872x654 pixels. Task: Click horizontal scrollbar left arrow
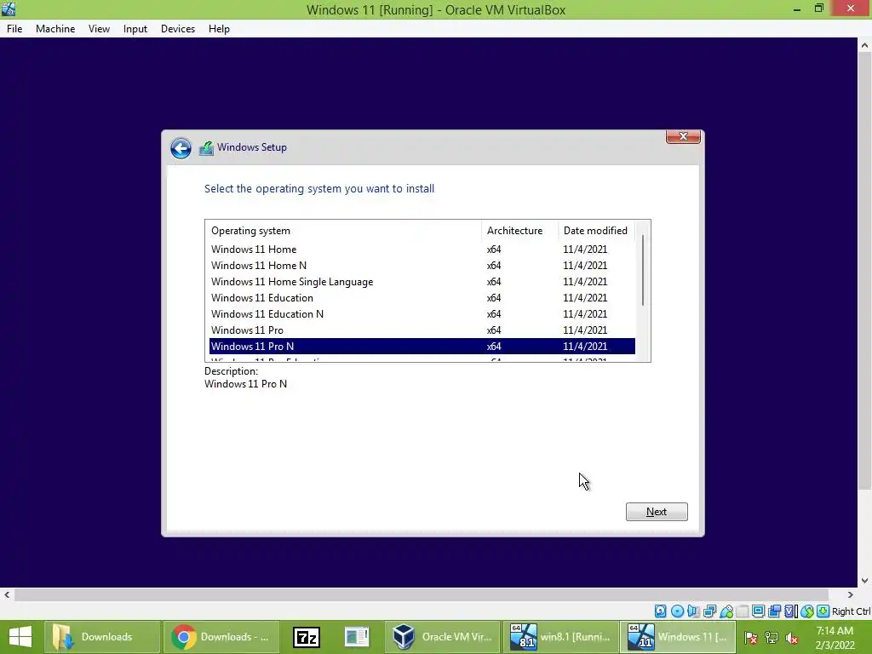pos(7,594)
